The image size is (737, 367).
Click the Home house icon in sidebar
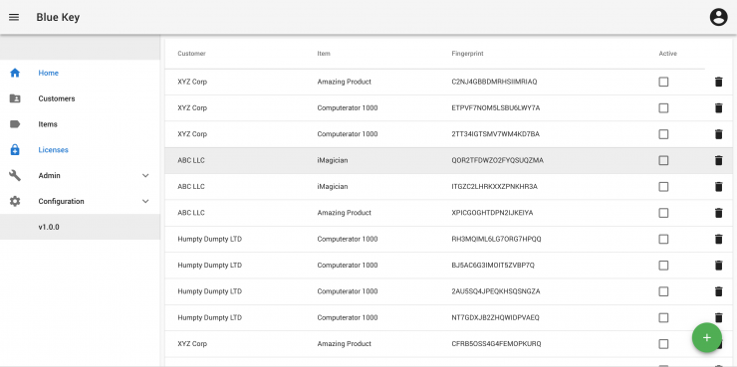[x=15, y=73]
